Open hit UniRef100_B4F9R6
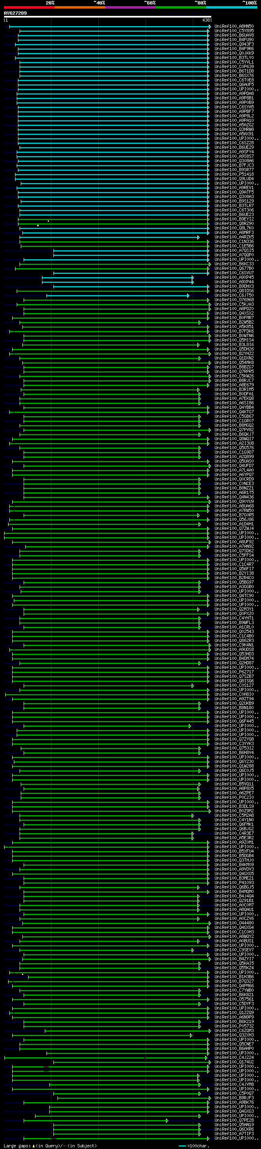This screenshot has width=261, height=1149. [x=234, y=49]
